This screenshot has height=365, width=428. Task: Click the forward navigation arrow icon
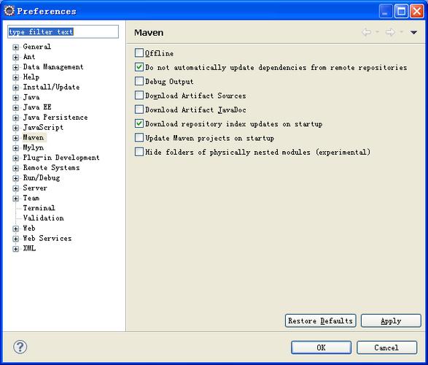(x=390, y=32)
